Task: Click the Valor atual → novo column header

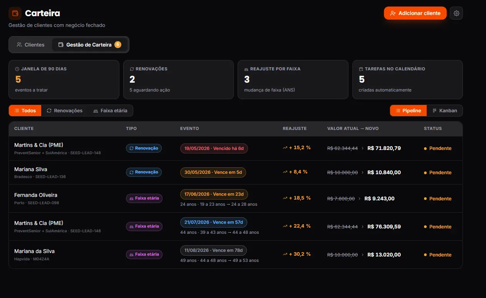Action: coord(353,128)
